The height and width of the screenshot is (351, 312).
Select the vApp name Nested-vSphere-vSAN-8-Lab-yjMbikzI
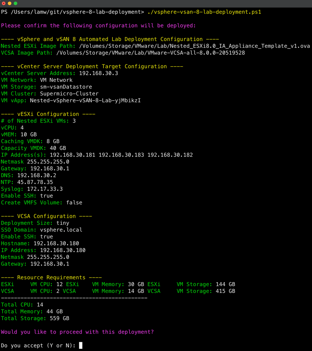[x=85, y=100]
